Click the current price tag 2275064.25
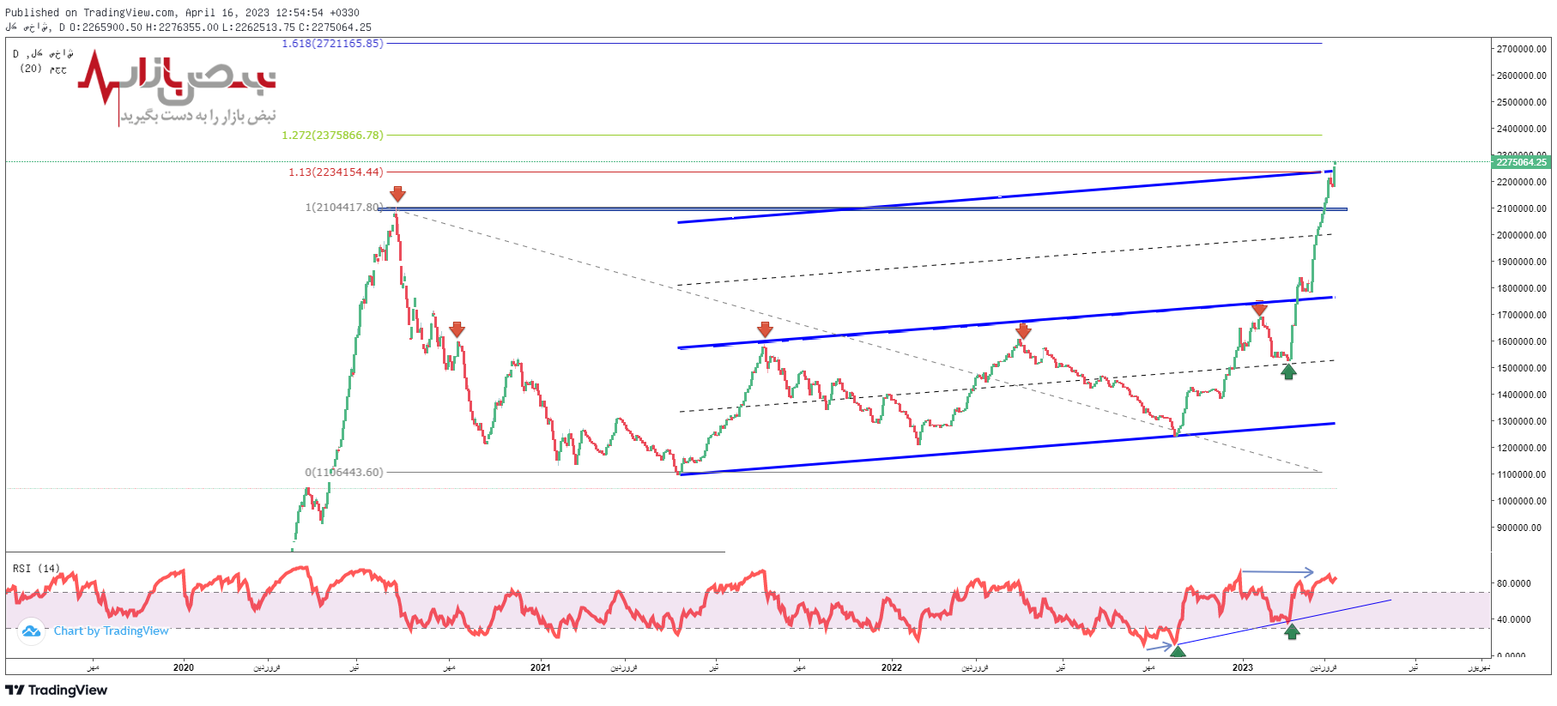 click(1521, 162)
